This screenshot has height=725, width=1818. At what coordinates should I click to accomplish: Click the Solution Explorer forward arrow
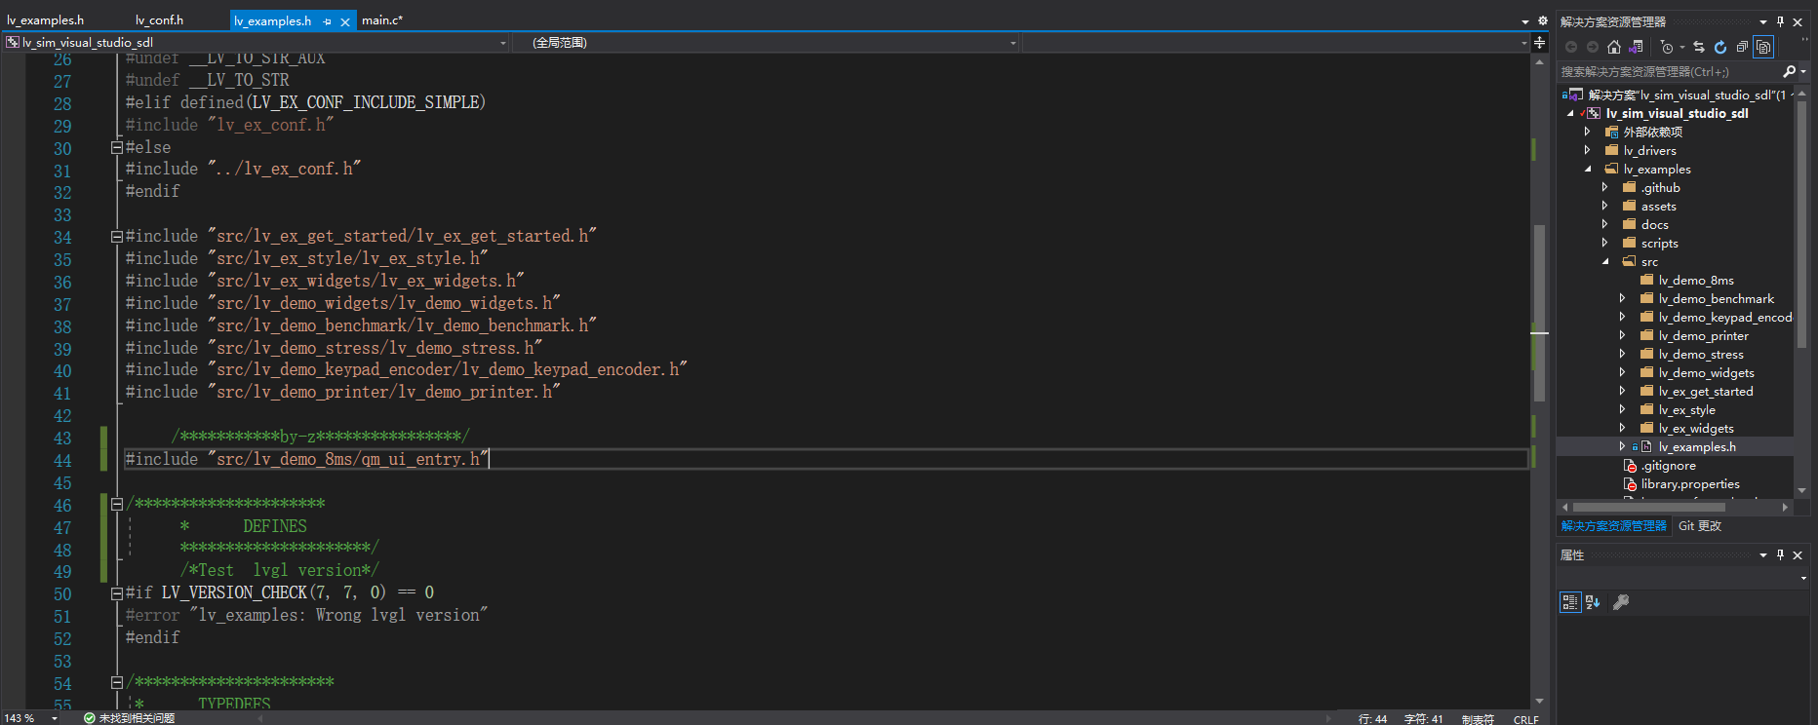[1593, 47]
